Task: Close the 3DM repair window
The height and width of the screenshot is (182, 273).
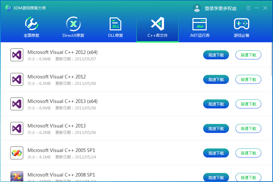Action: click(x=265, y=8)
